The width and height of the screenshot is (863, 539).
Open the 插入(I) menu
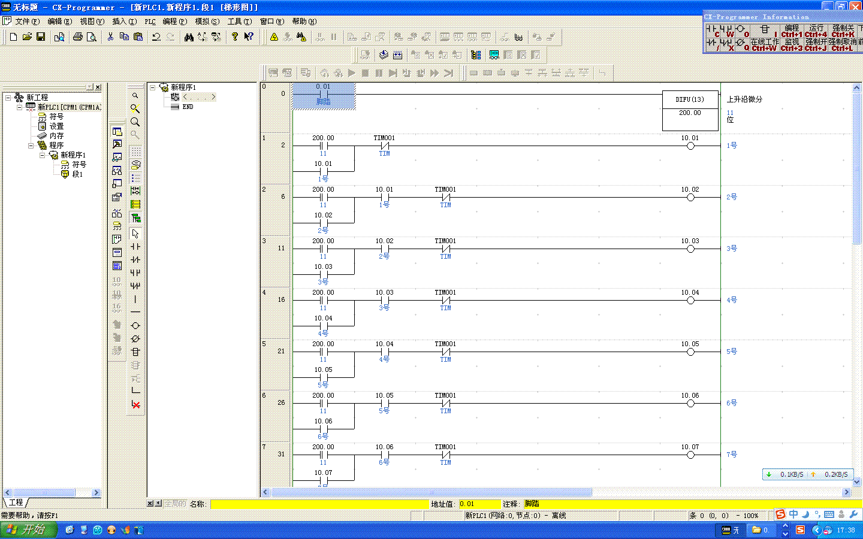[x=124, y=22]
